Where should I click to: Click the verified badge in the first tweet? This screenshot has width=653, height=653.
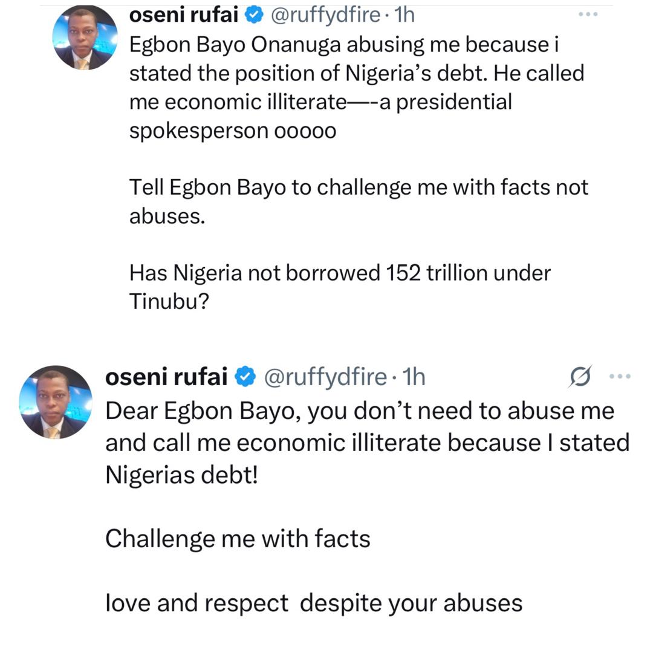point(253,15)
